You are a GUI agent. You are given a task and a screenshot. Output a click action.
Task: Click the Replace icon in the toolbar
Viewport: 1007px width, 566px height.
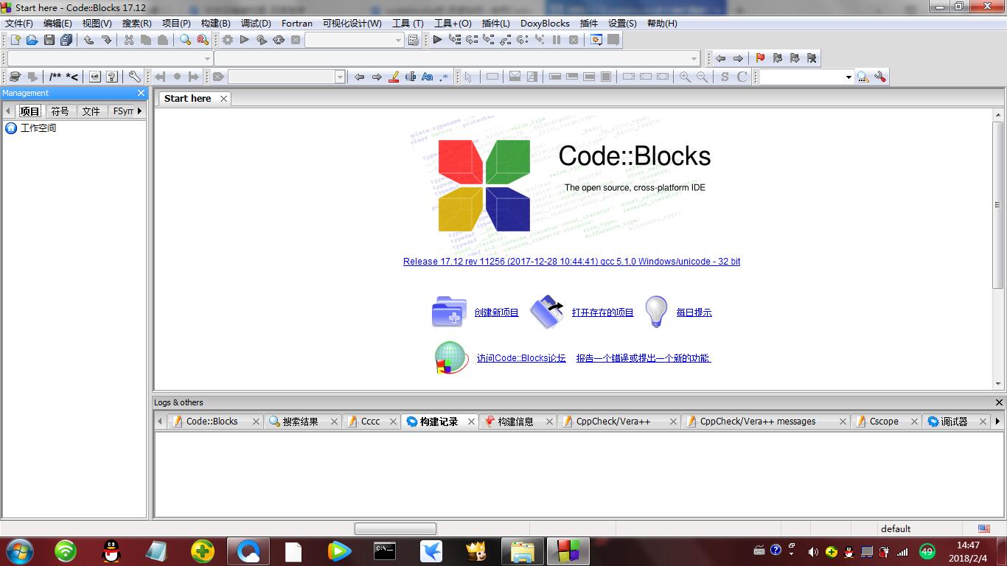click(203, 40)
